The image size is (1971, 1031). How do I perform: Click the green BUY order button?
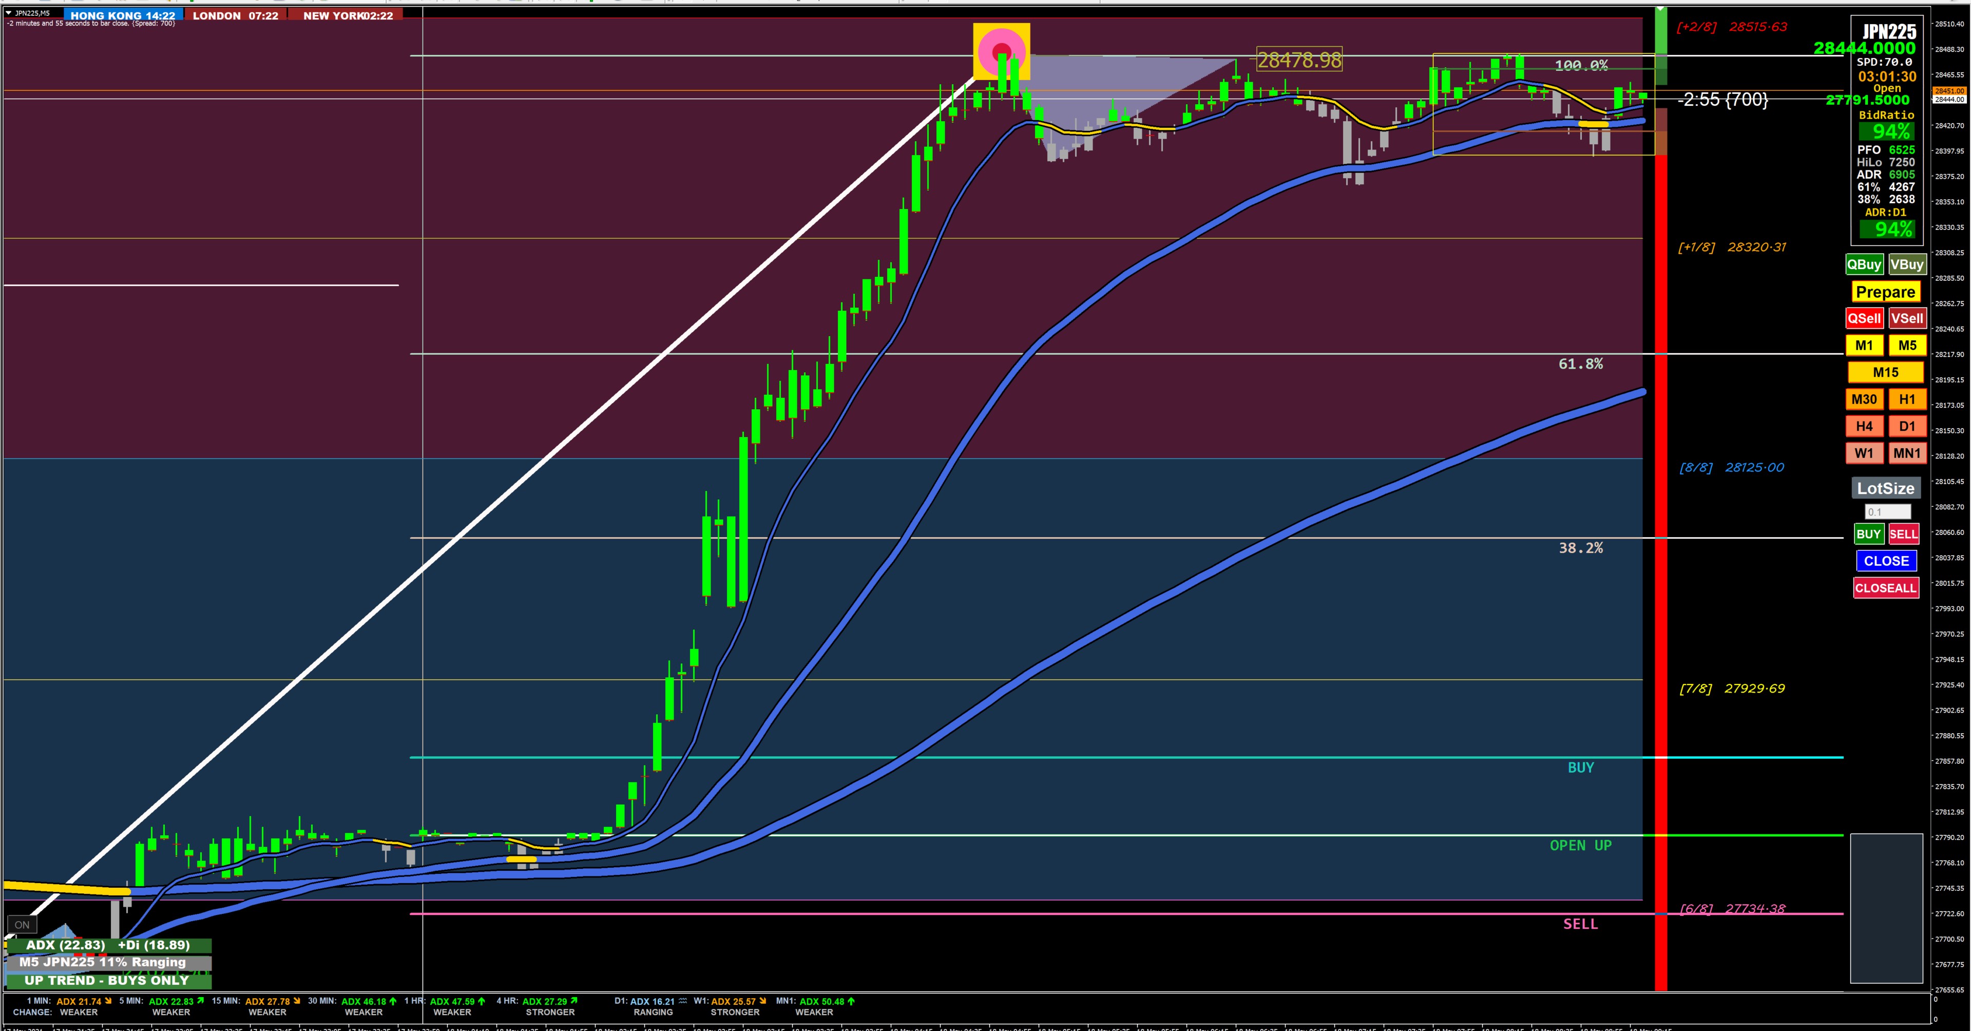[x=1868, y=534]
